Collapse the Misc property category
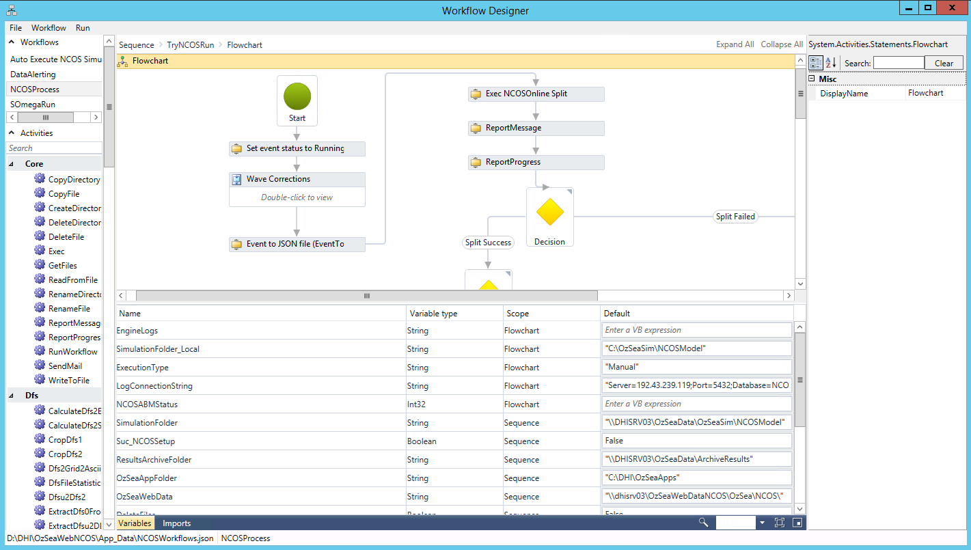Viewport: 971px width, 550px height. pyautogui.click(x=811, y=79)
